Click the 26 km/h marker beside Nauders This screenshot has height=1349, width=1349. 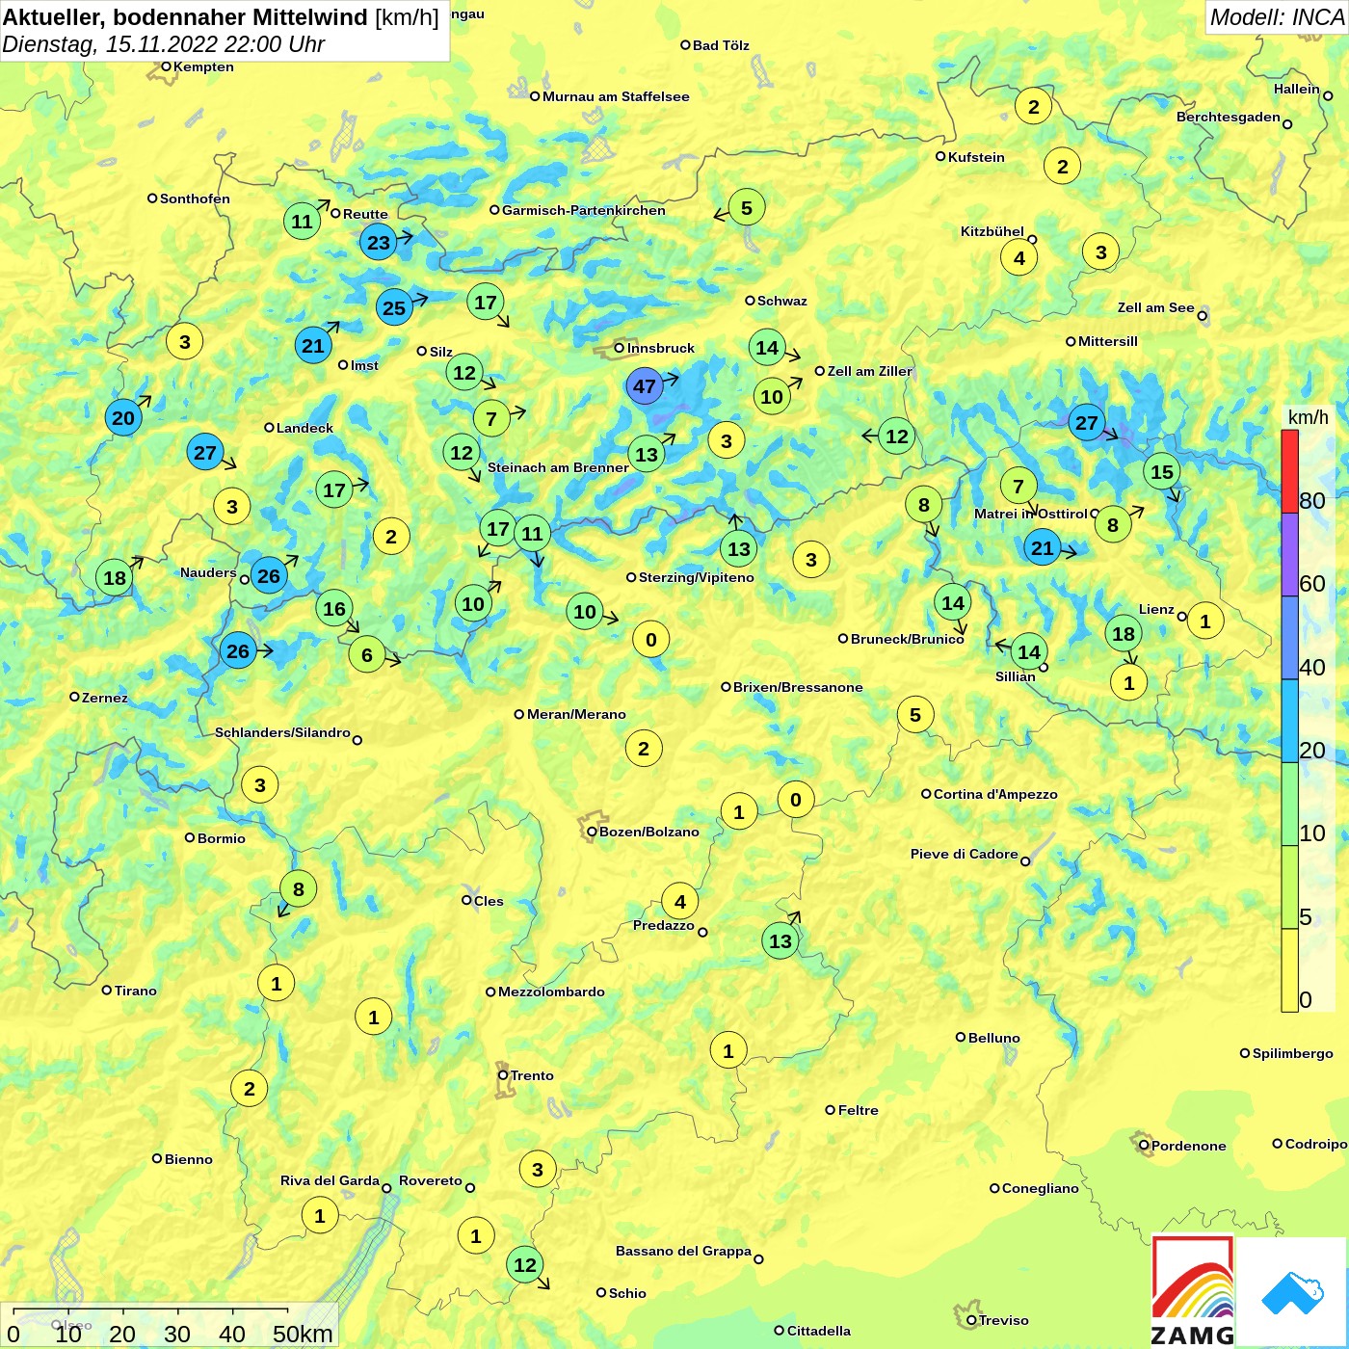pyautogui.click(x=269, y=576)
